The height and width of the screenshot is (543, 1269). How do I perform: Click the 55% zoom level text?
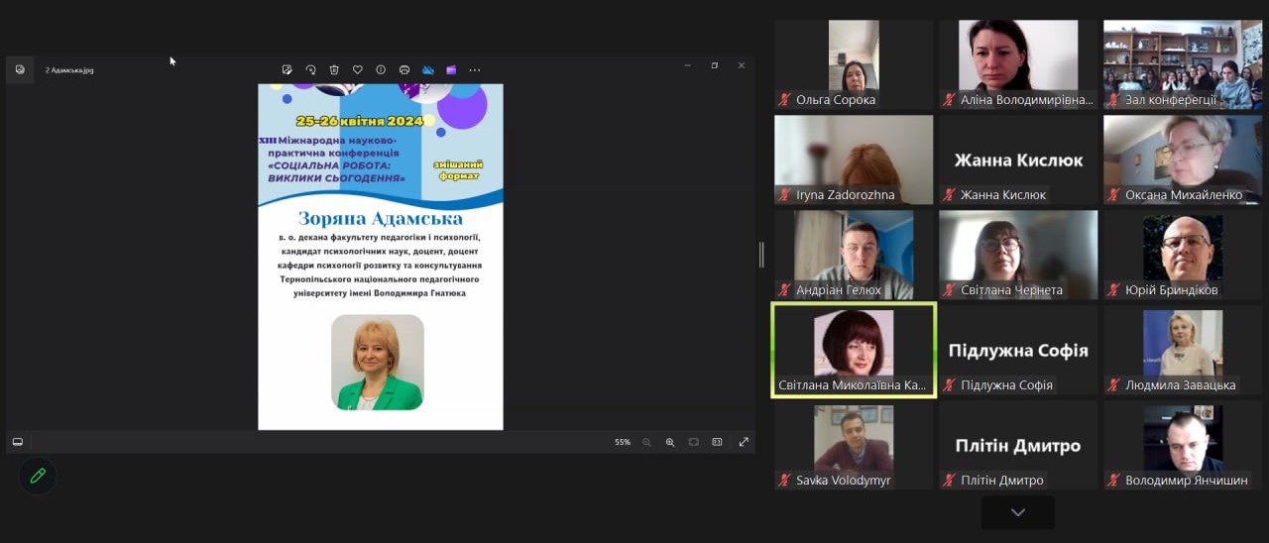click(623, 442)
